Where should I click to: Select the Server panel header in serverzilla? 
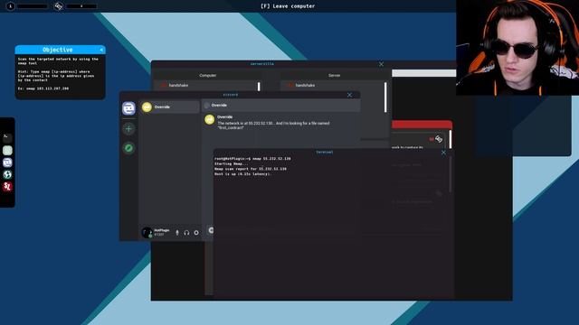[334, 75]
